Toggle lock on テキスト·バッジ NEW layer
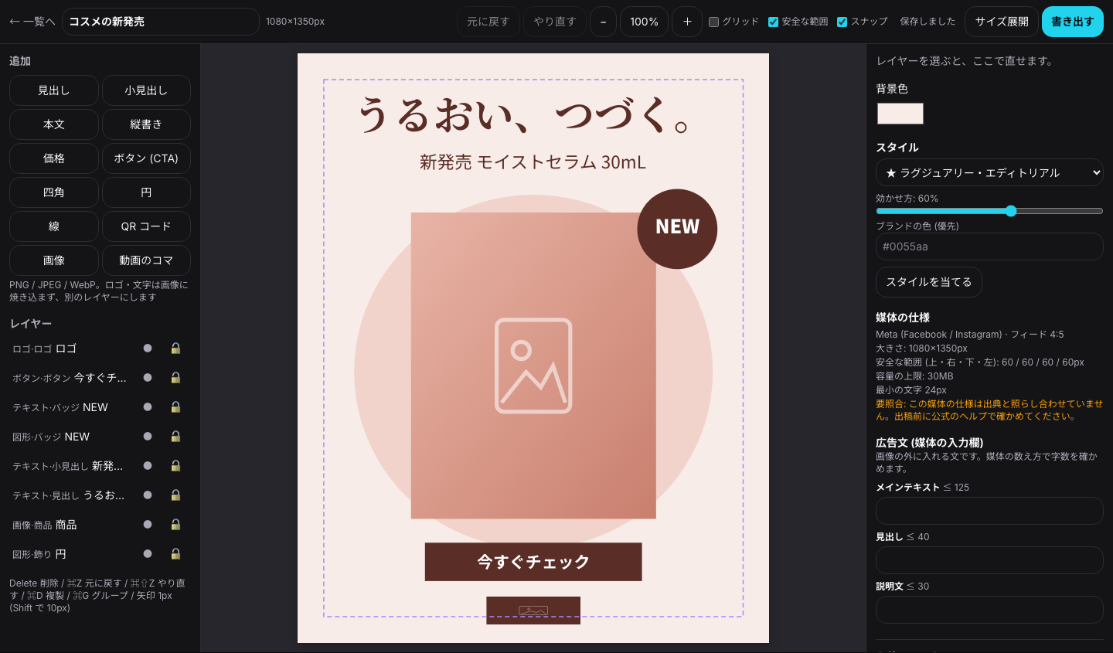The image size is (1113, 653). point(175,407)
